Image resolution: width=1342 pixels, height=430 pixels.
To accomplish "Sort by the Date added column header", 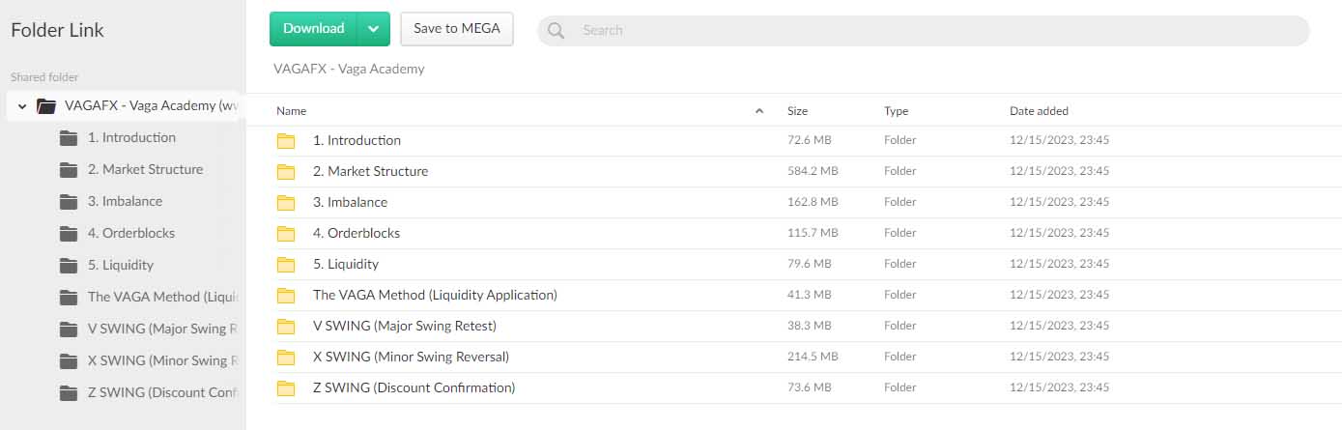I will point(1039,111).
